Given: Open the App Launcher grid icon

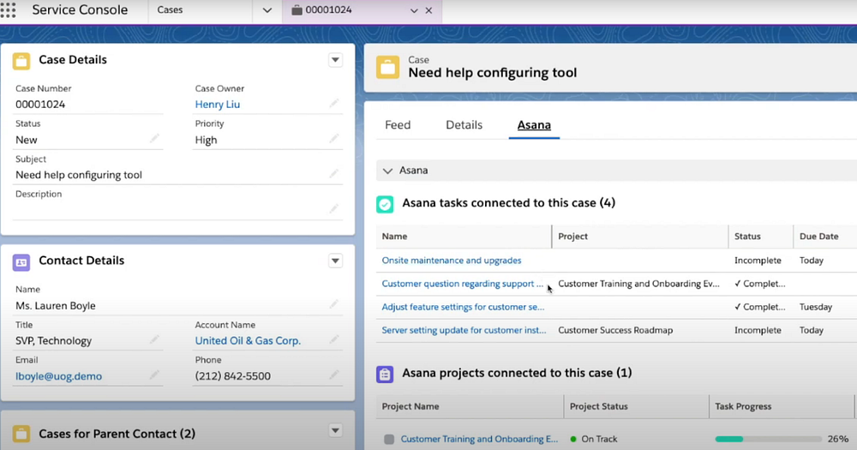Looking at the screenshot, I should [x=9, y=9].
